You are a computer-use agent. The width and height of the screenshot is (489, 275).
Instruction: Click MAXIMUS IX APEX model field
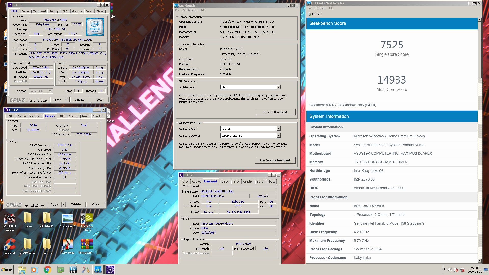point(225,196)
